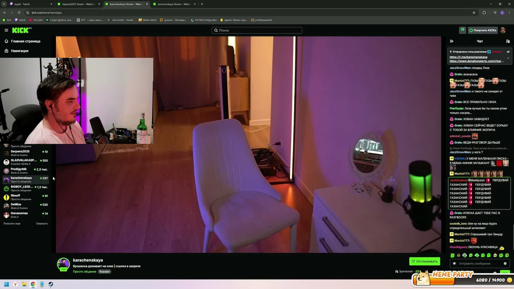Select filmoff channel in sidebar
The height and width of the screenshot is (289, 514).
click(26, 197)
